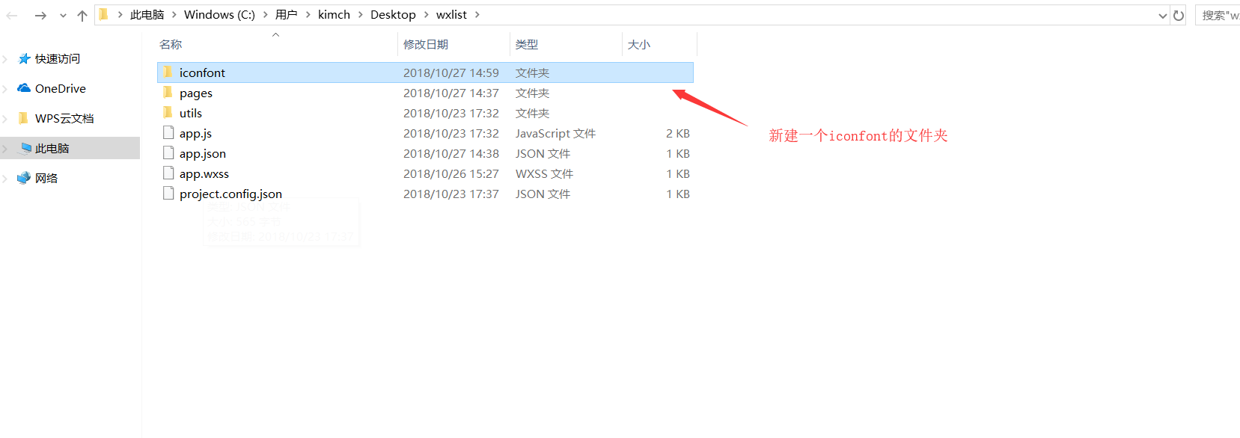Viewport: 1240px width, 438px height.
Task: Click 2 KB size of app.js
Action: coord(678,134)
